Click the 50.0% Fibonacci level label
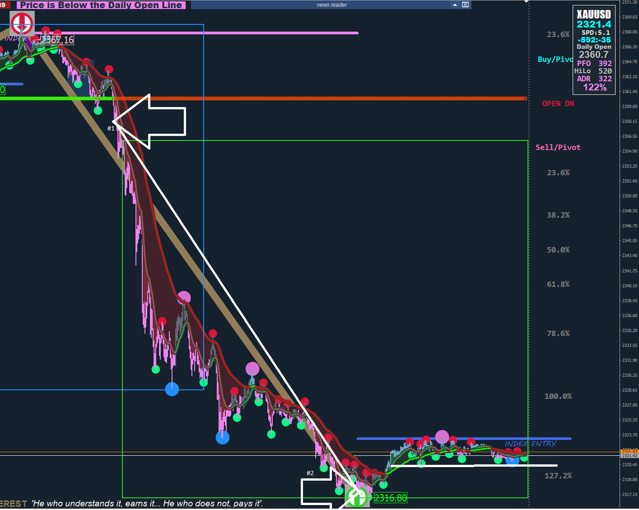Screen dimensions: 639x510 558,250
